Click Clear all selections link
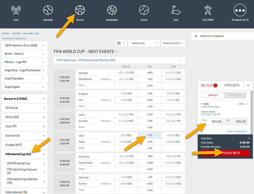Viewport: 254px width, 194px height. click(x=237, y=131)
